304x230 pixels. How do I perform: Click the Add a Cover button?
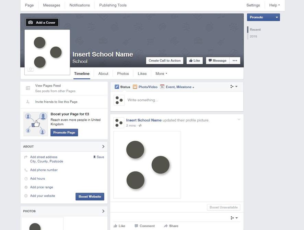pos(42,23)
